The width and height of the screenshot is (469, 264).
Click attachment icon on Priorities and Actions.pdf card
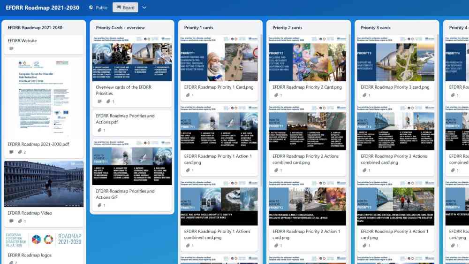coord(99,130)
